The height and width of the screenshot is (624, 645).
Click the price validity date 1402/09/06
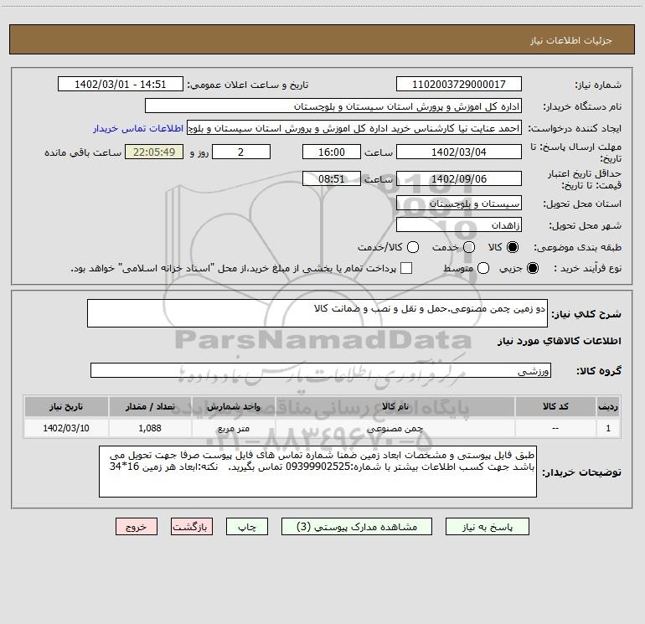pyautogui.click(x=459, y=178)
